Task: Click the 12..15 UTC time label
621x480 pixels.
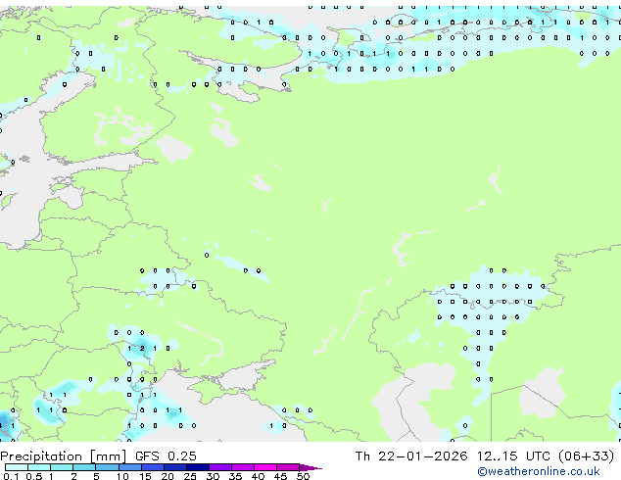Action: point(513,456)
